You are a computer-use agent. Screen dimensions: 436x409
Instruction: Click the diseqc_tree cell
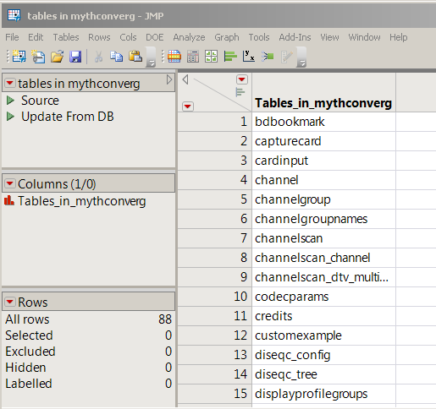click(x=324, y=374)
